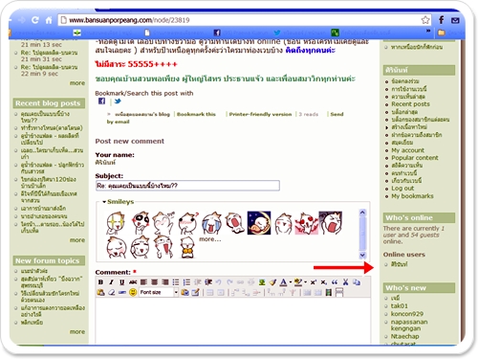Increase indent in comment editor
The height and width of the screenshot is (359, 478).
(x=208, y=282)
